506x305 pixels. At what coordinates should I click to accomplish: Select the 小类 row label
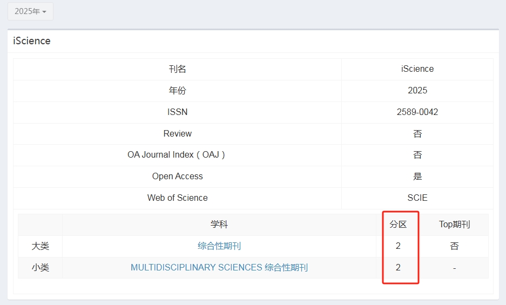click(41, 268)
